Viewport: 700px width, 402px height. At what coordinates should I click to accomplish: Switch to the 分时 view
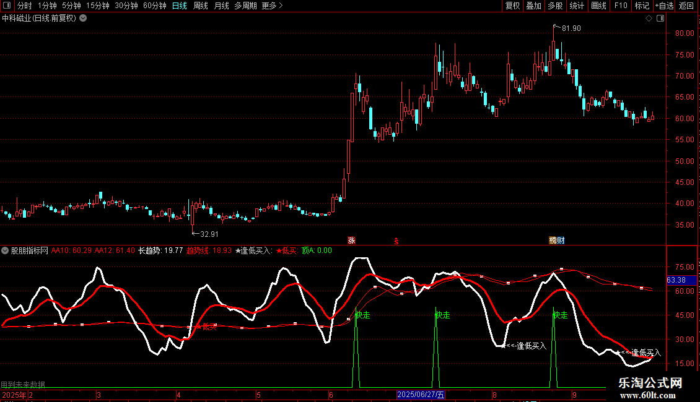(x=25, y=6)
